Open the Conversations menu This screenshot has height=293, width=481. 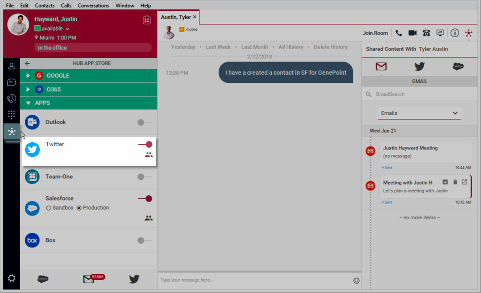pos(93,5)
